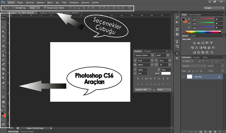The width and height of the screenshot is (226, 133).
Task: Select the Clone Stamp tool
Action: pos(3,55)
